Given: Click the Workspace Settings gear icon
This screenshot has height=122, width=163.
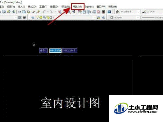Looking at the screenshot, I should (x=20, y=18).
